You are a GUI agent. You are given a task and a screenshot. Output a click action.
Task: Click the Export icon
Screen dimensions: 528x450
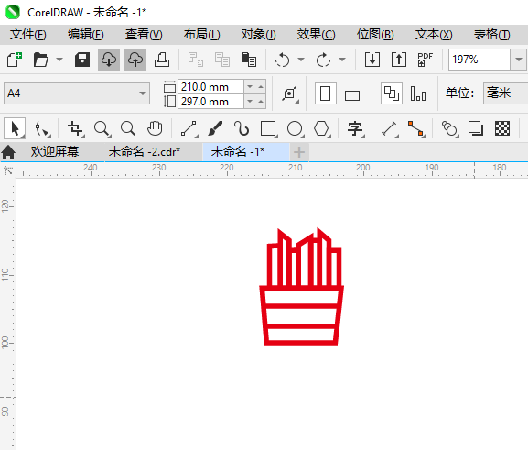[399, 60]
